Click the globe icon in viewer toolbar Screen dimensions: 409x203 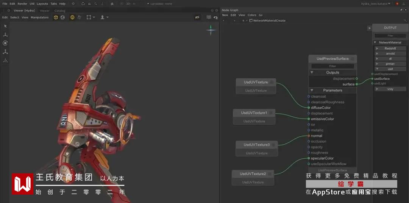[62, 17]
